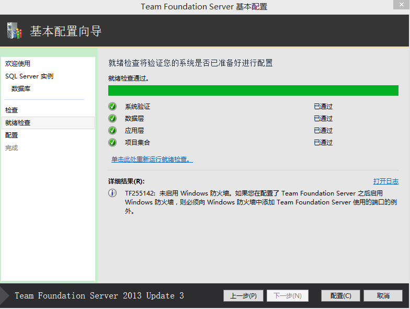Click the 取消 button
The width and height of the screenshot is (410, 309).
coord(383,296)
